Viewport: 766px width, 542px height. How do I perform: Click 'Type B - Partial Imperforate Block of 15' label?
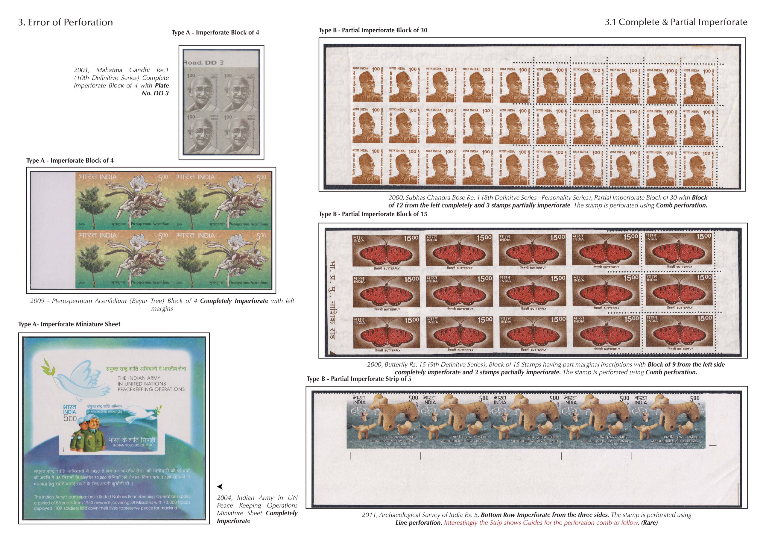click(x=373, y=214)
